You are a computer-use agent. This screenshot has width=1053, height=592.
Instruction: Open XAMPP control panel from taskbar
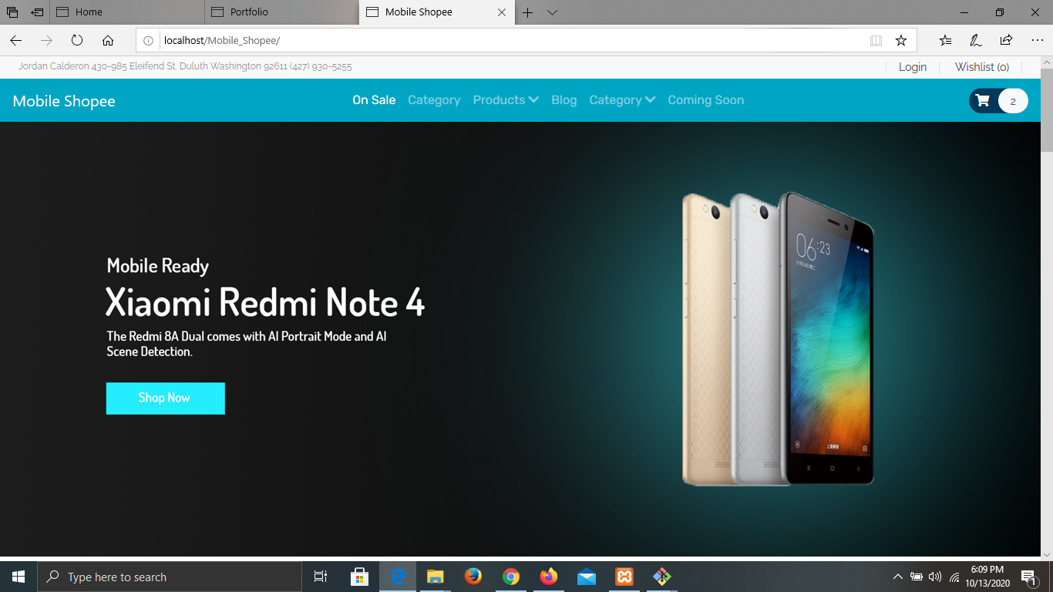(x=624, y=577)
